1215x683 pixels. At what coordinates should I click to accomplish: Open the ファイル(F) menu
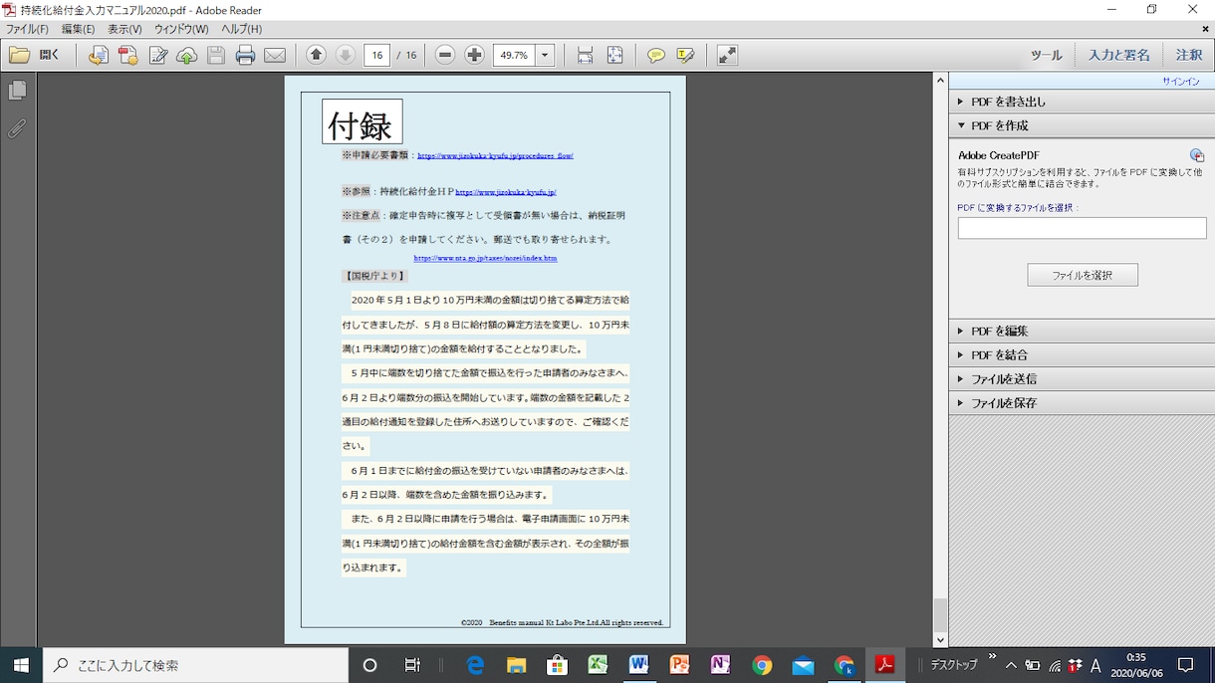27,30
